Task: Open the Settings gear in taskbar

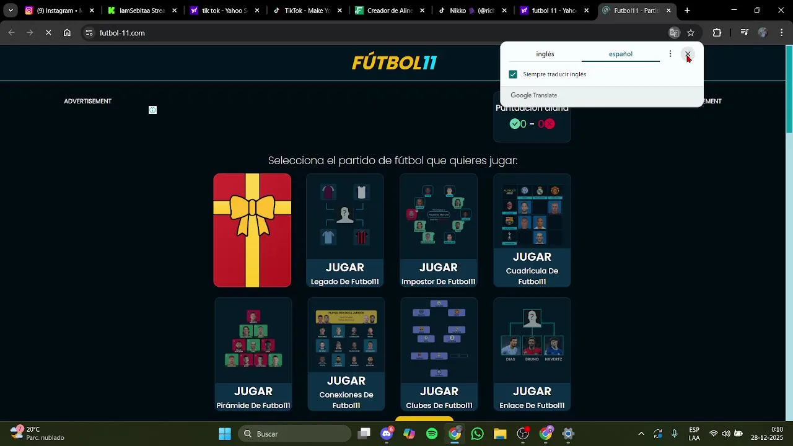Action: [x=568, y=434]
